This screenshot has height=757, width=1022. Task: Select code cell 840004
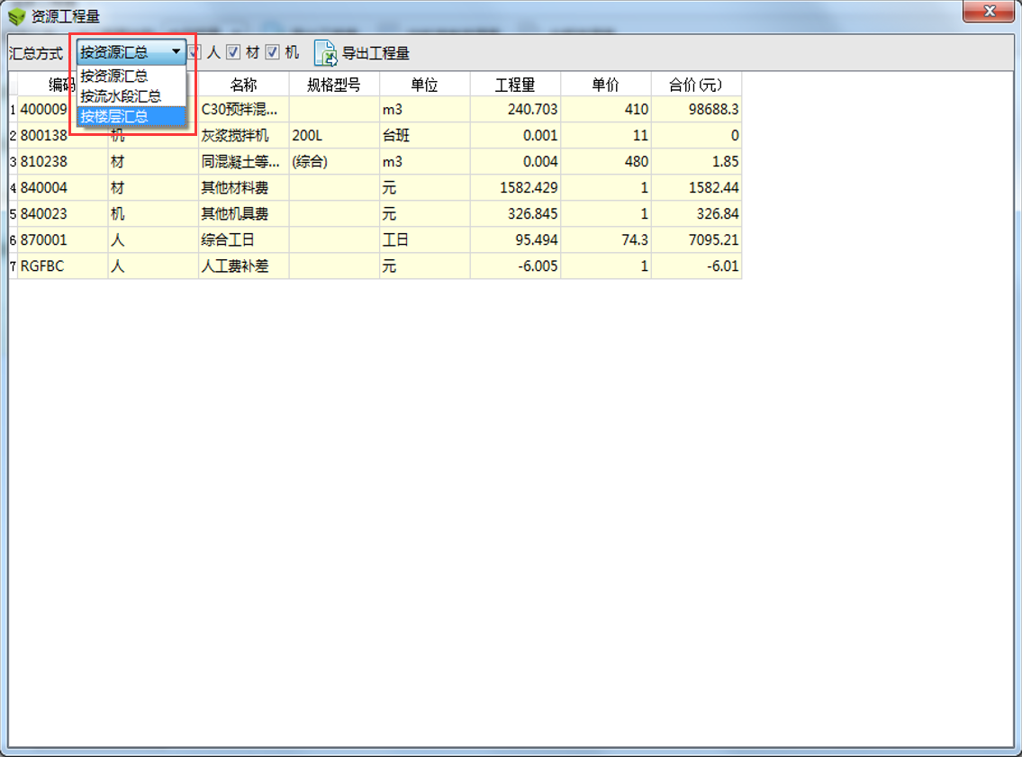(62, 187)
